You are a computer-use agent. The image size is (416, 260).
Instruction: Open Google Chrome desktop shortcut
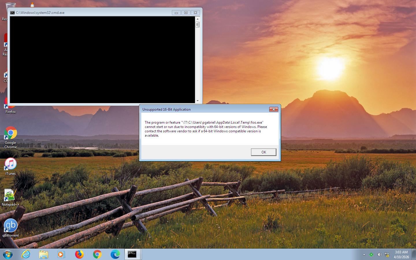[x=10, y=133]
